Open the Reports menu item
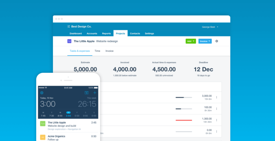The image size is (275, 141). pyautogui.click(x=106, y=33)
